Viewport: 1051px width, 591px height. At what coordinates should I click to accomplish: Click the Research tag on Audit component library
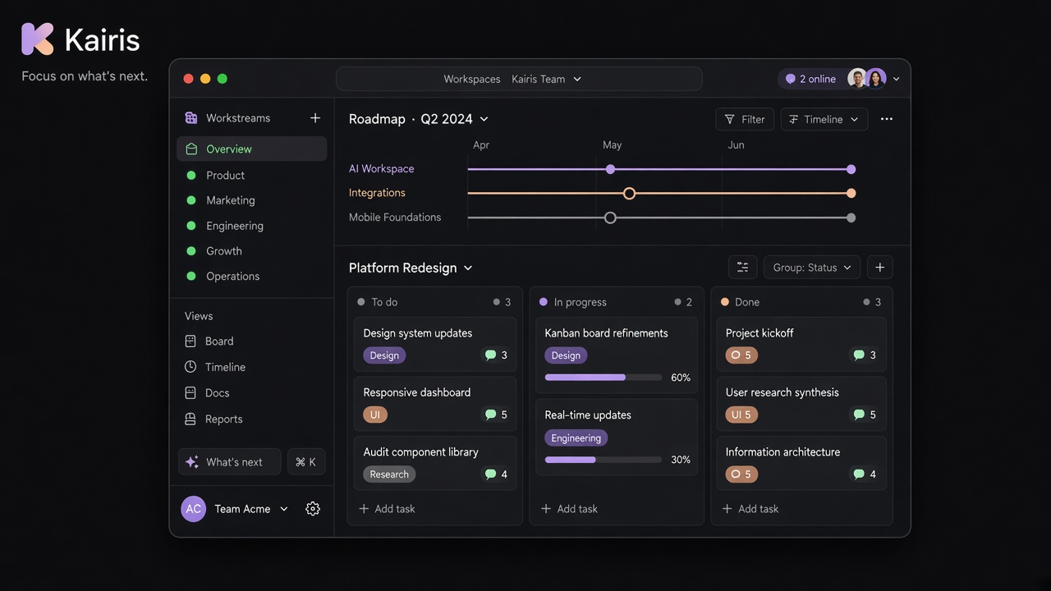click(389, 474)
